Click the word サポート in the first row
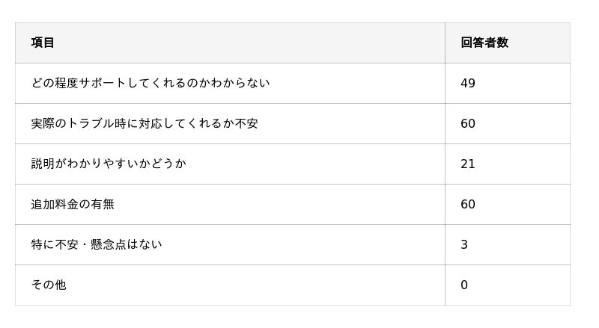Viewport: 599px width, 328px height. [x=103, y=83]
